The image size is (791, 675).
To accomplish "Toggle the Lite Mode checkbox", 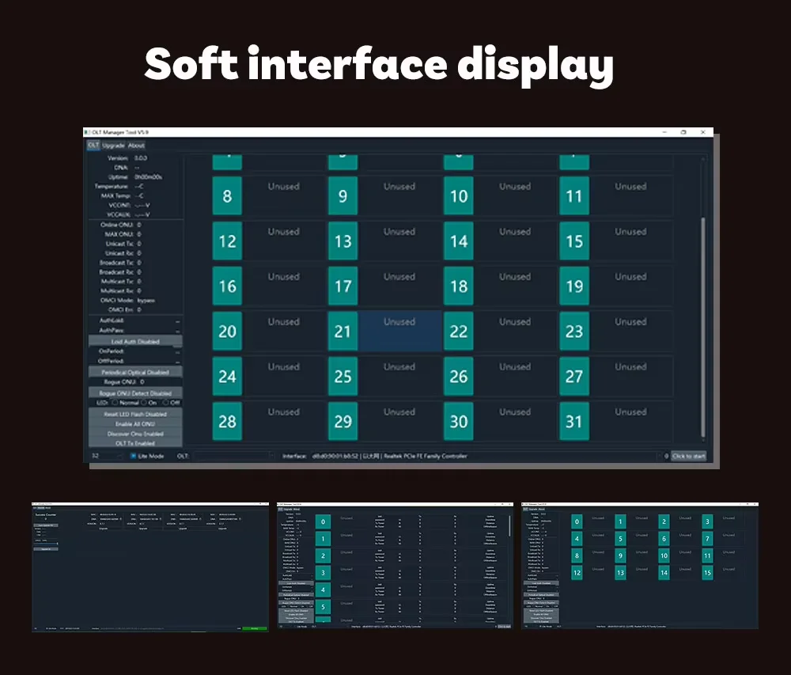I will pos(134,457).
